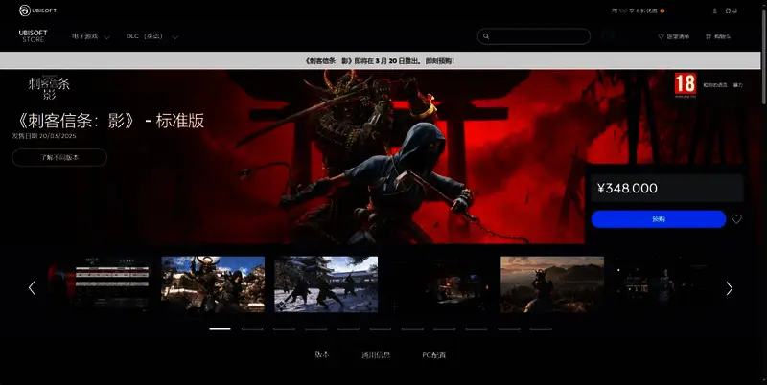Go to previous screenshots with left arrow
The image size is (767, 385).
(32, 287)
